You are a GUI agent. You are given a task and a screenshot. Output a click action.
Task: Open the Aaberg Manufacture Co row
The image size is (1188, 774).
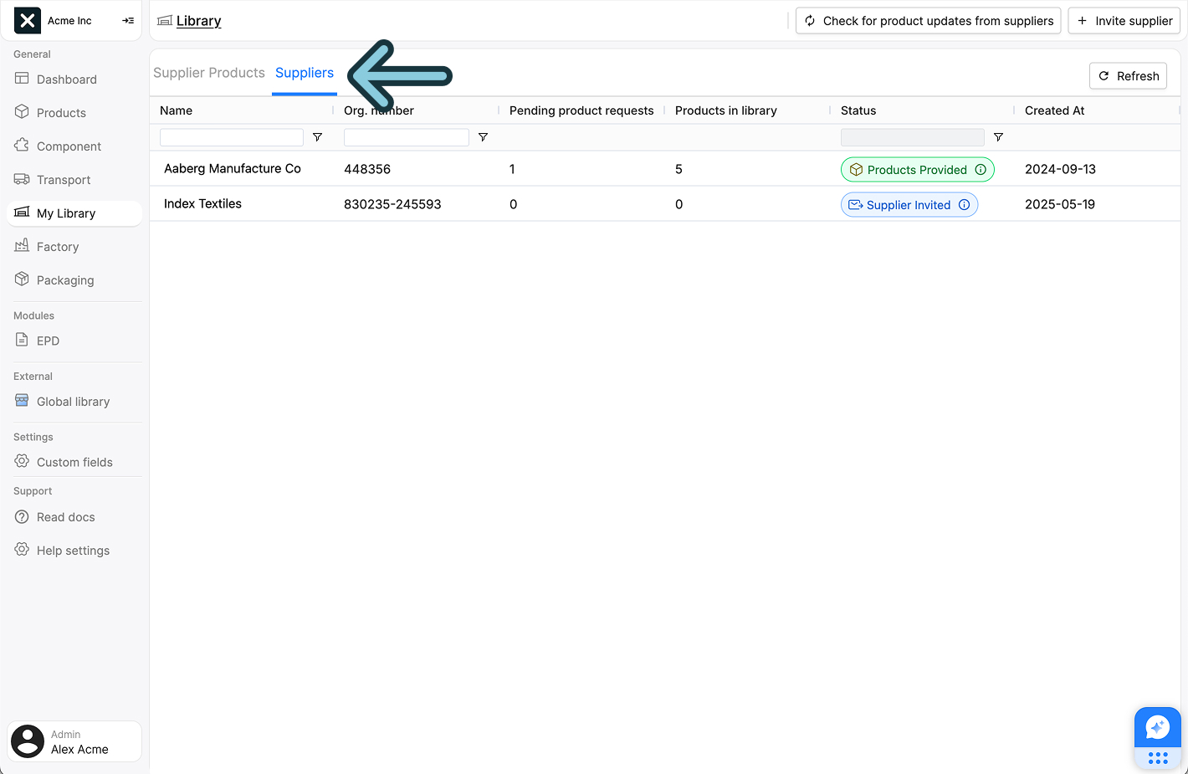pos(233,169)
